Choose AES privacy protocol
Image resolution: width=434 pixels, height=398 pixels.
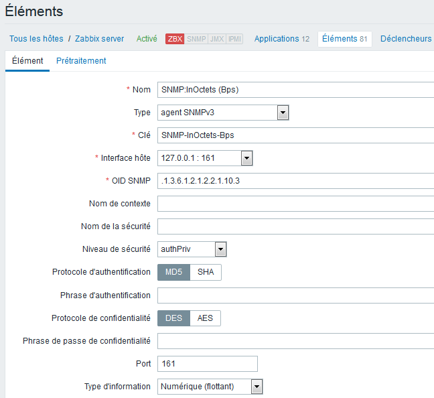[205, 318]
